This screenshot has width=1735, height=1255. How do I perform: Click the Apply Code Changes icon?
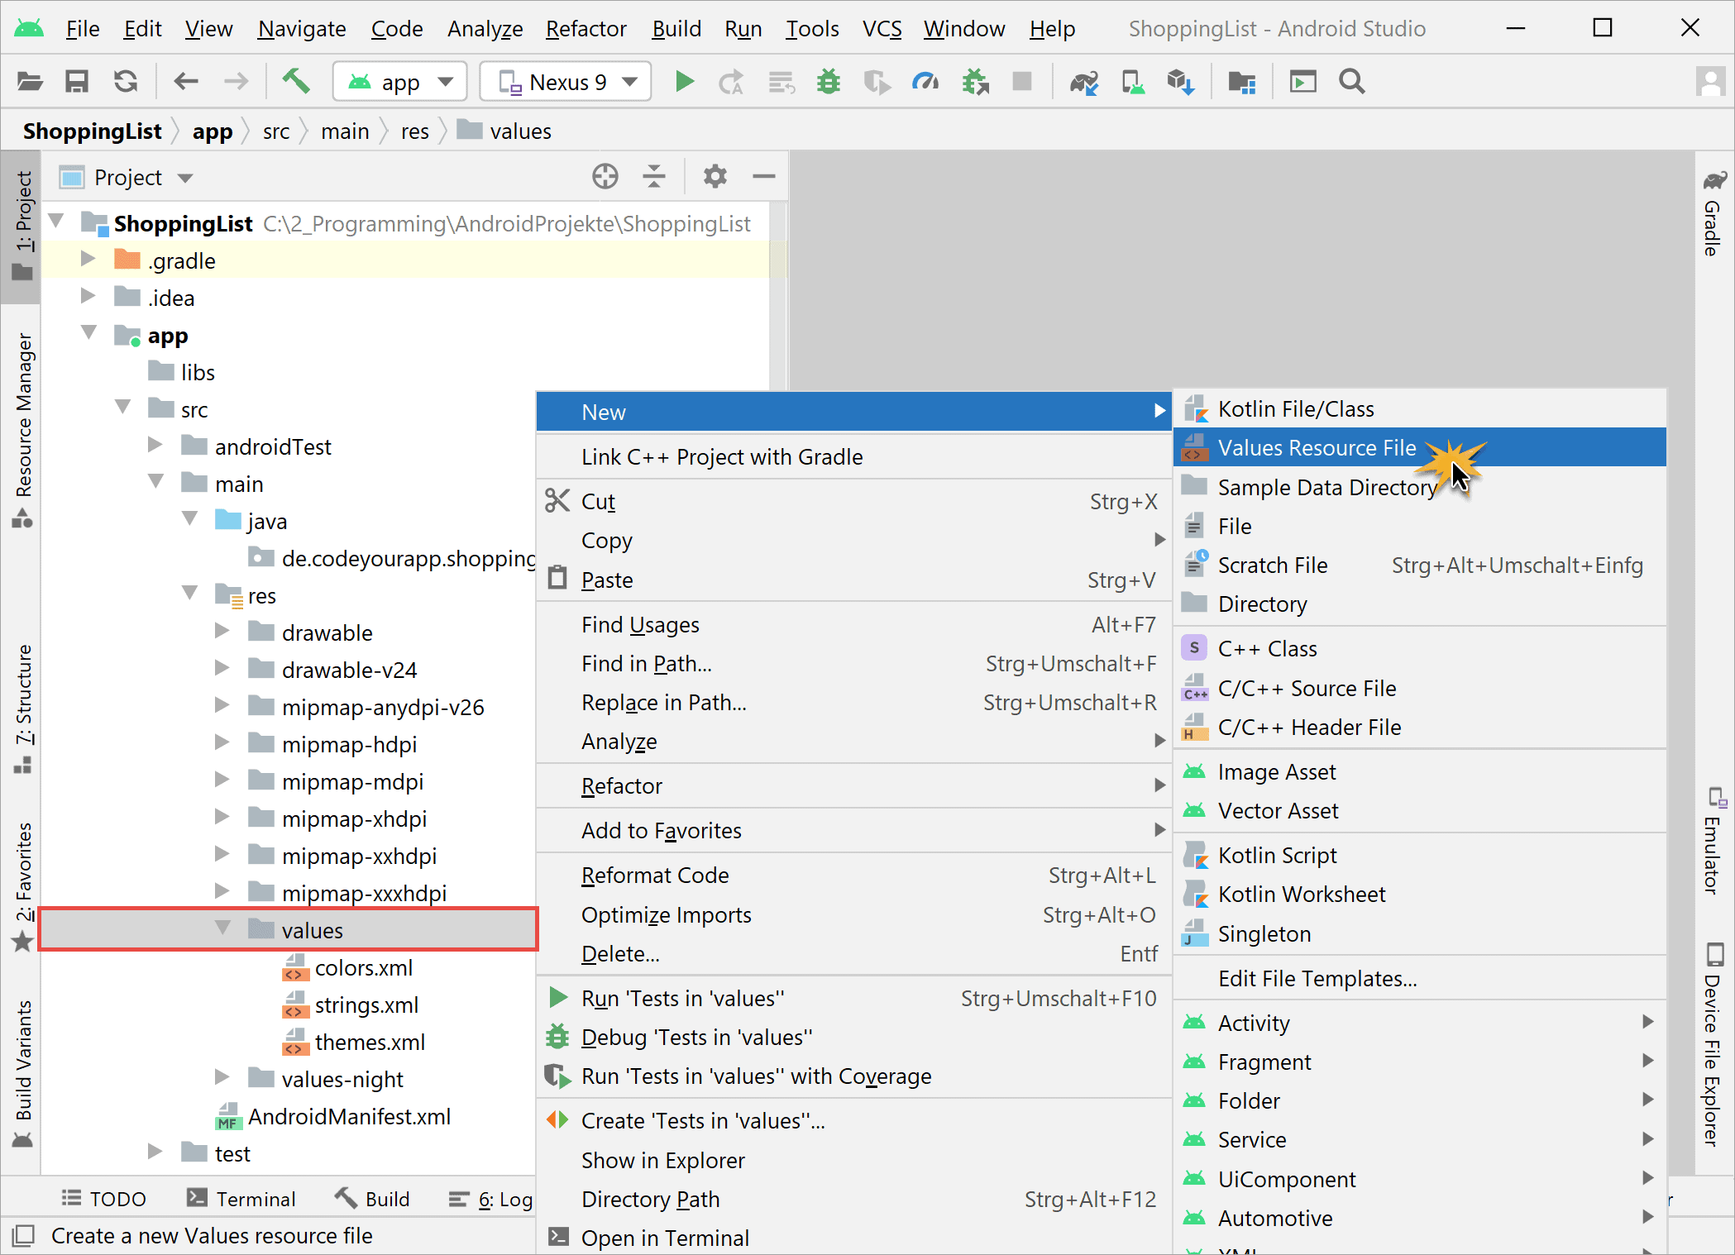coord(781,81)
